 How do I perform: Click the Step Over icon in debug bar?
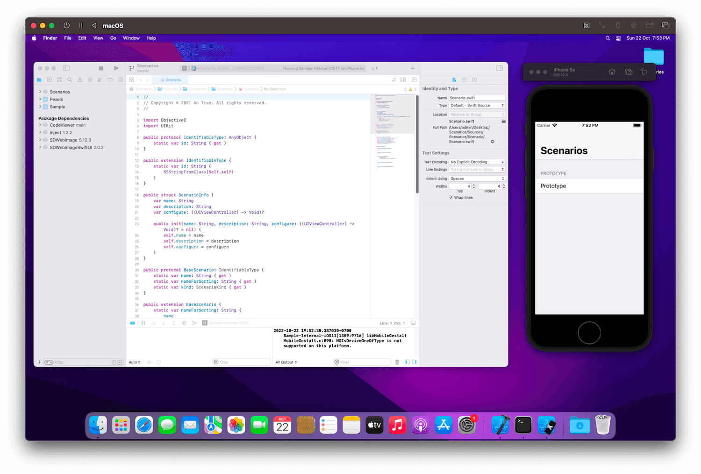(x=153, y=323)
